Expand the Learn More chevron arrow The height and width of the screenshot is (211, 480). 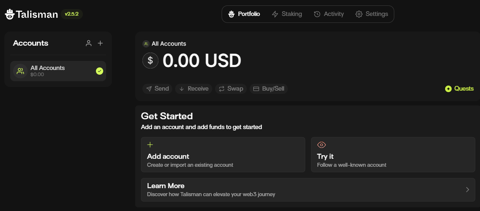coord(467,190)
